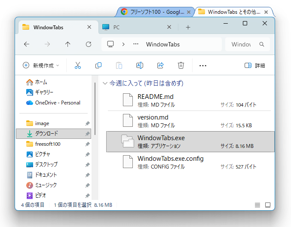Switch to フリーソフト100 Google Chrome window tab
Image resolution: width=291 pixels, height=227 pixels.
pyautogui.click(x=155, y=12)
